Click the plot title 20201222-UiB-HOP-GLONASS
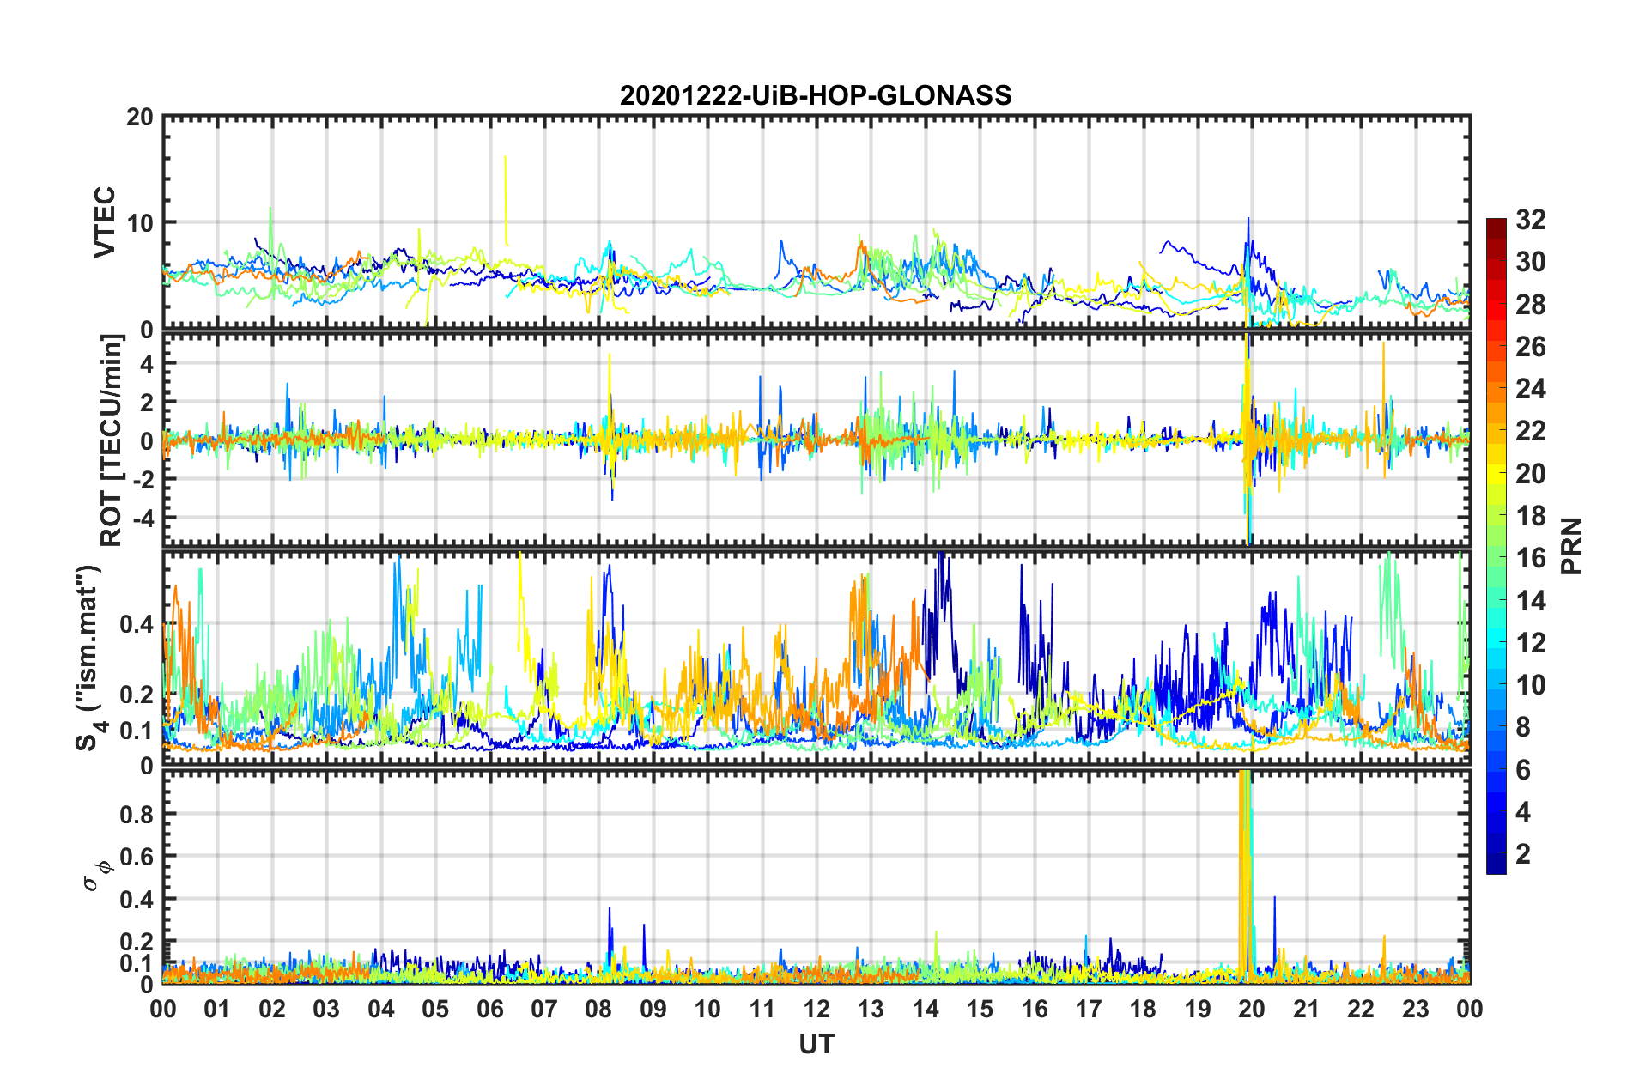This screenshot has width=1633, height=1092. point(816,95)
